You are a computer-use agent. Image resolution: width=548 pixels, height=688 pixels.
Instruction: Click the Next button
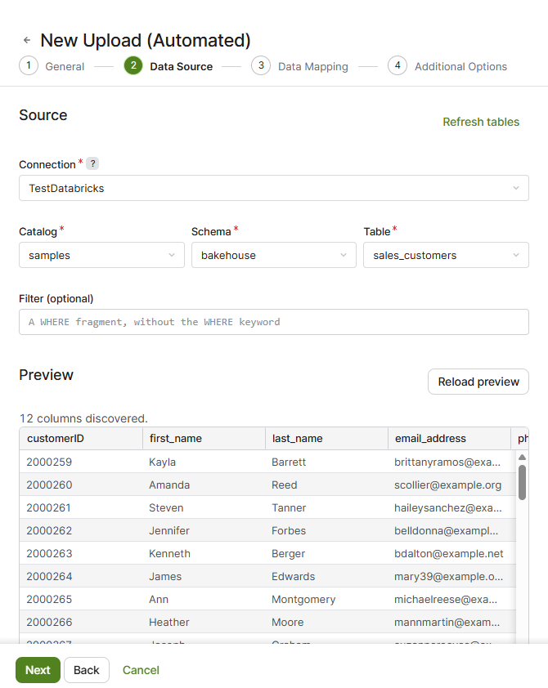pyautogui.click(x=38, y=670)
